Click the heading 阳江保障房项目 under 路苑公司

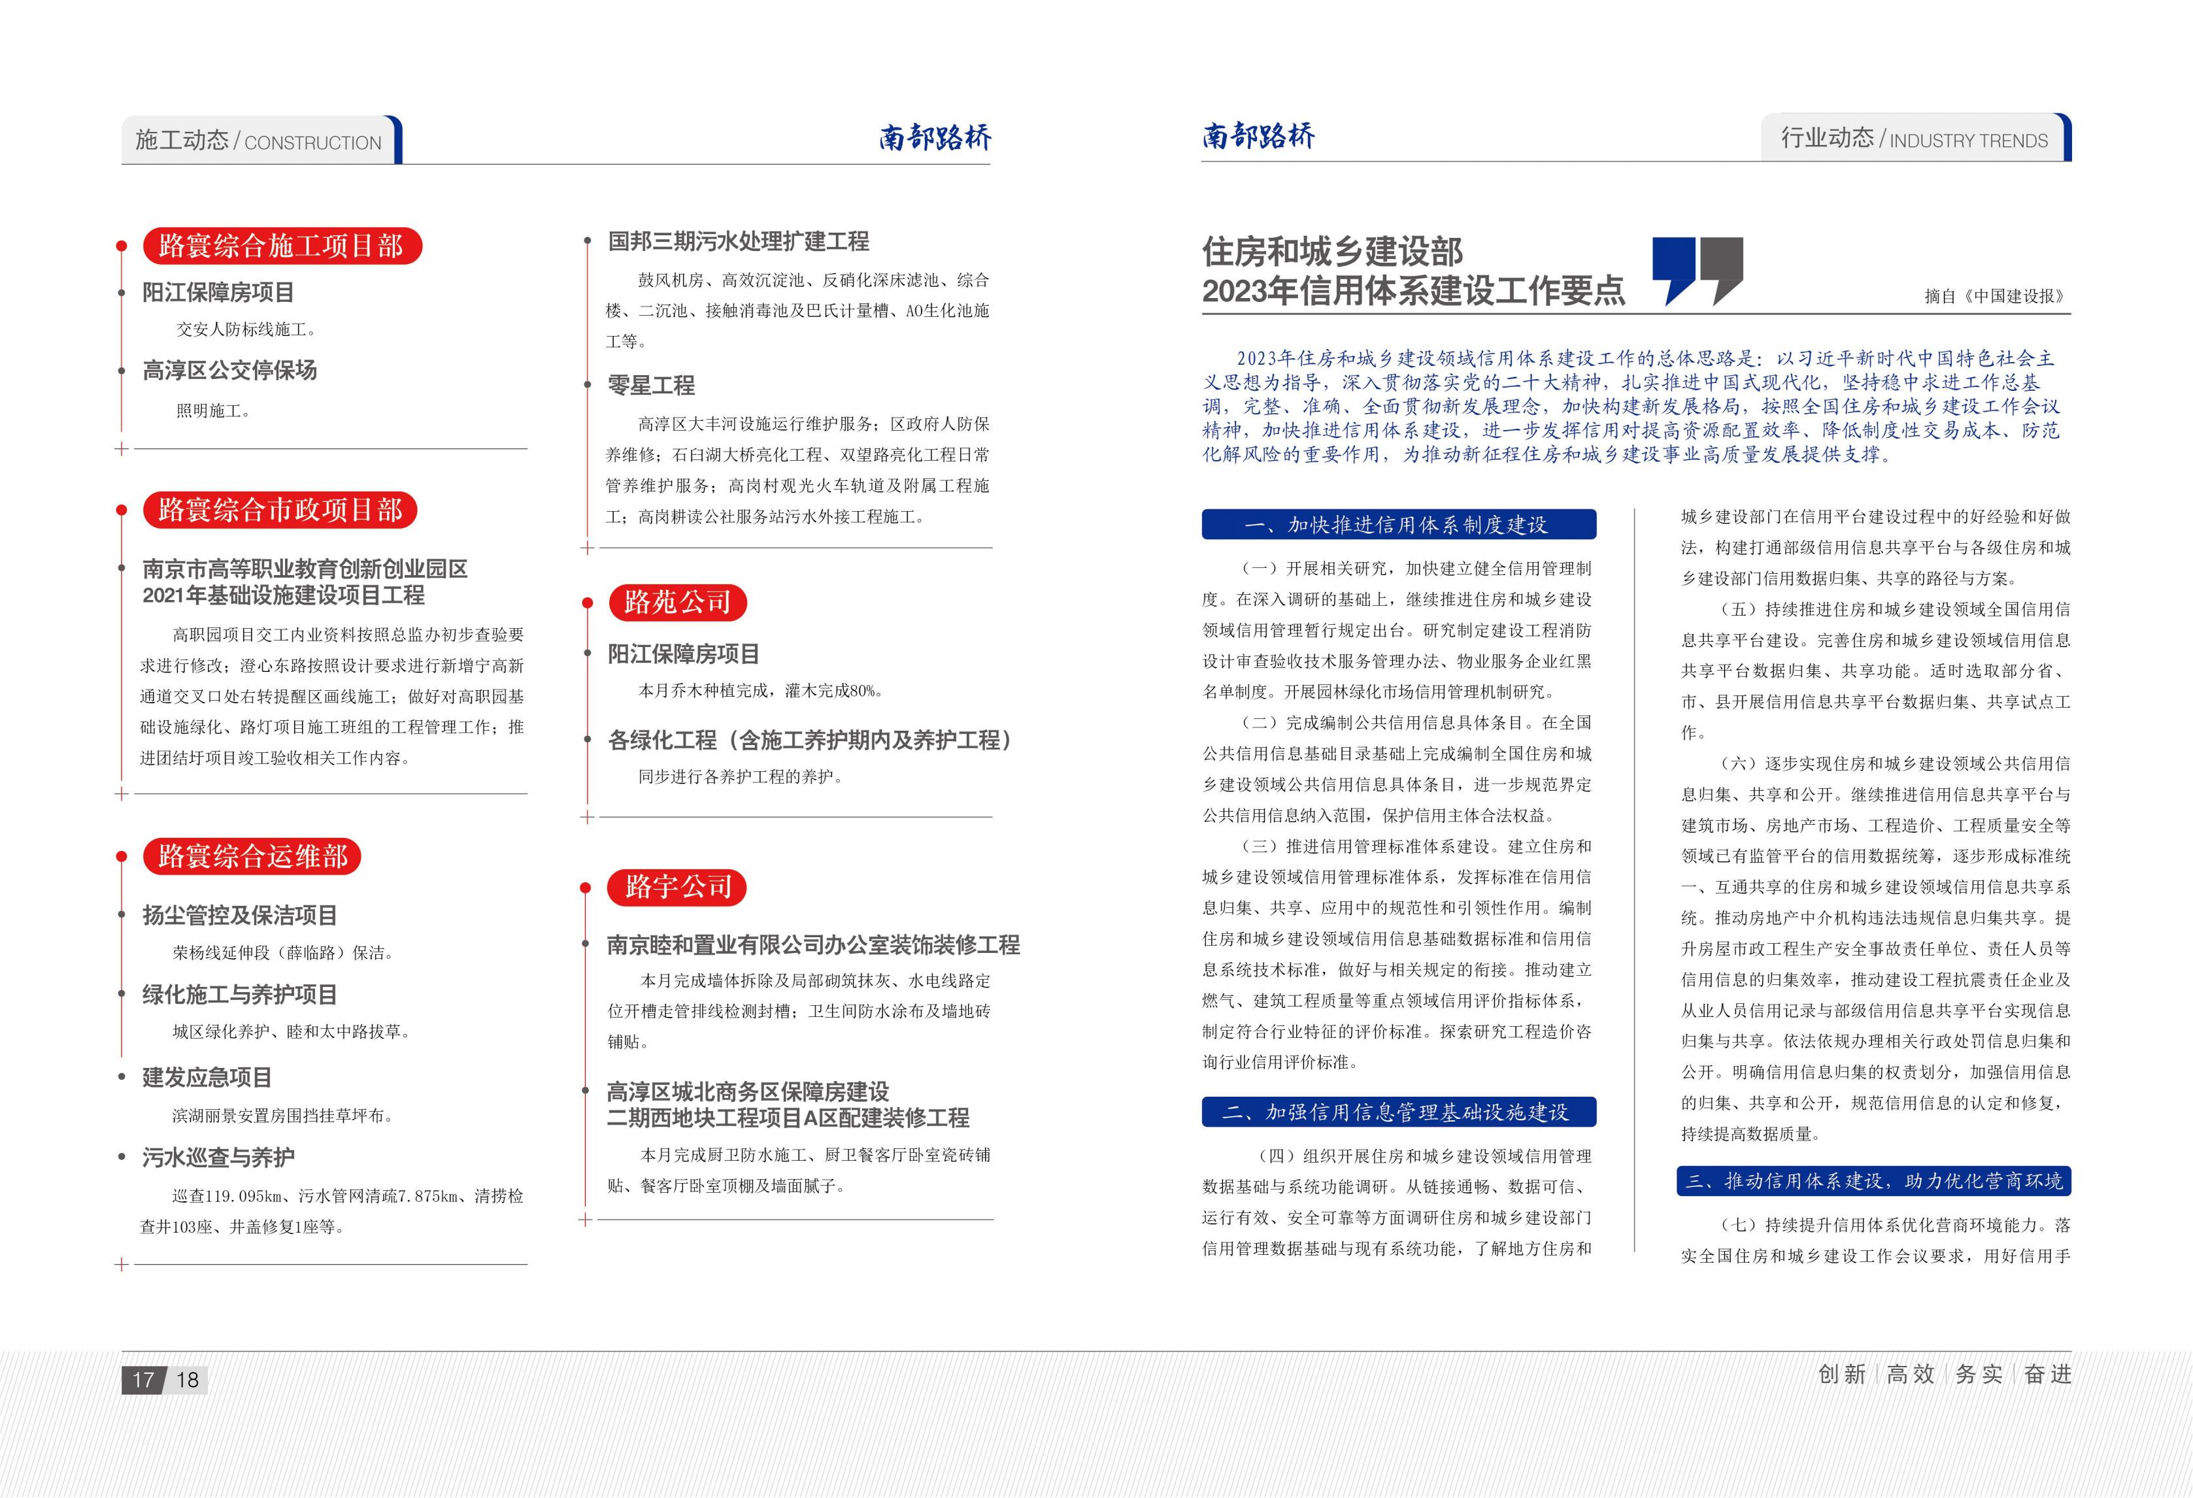click(x=683, y=654)
